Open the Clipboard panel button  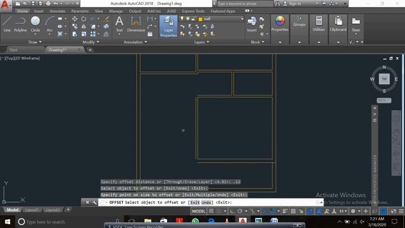338,24
